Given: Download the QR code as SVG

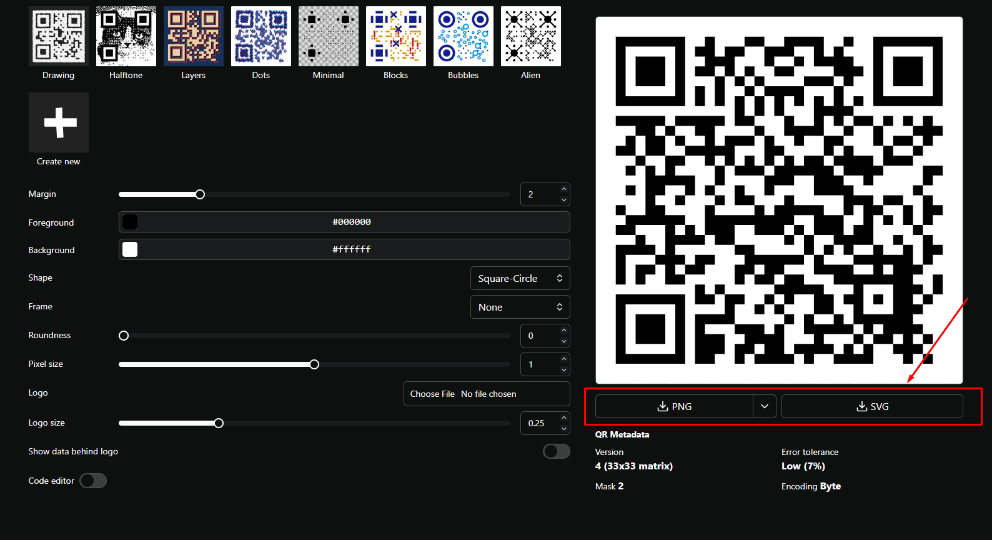Looking at the screenshot, I should coord(872,406).
